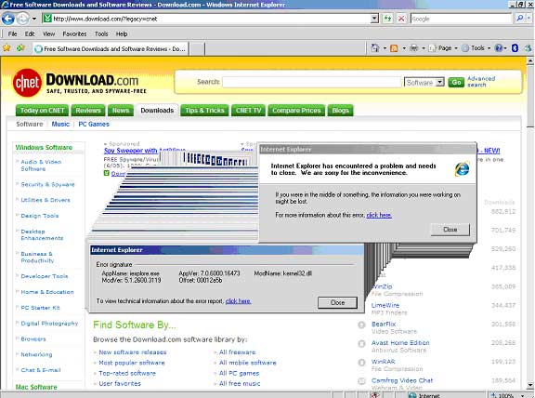Click the Internet Explorer logo in crash dialog
535x398 pixels.
tap(462, 169)
